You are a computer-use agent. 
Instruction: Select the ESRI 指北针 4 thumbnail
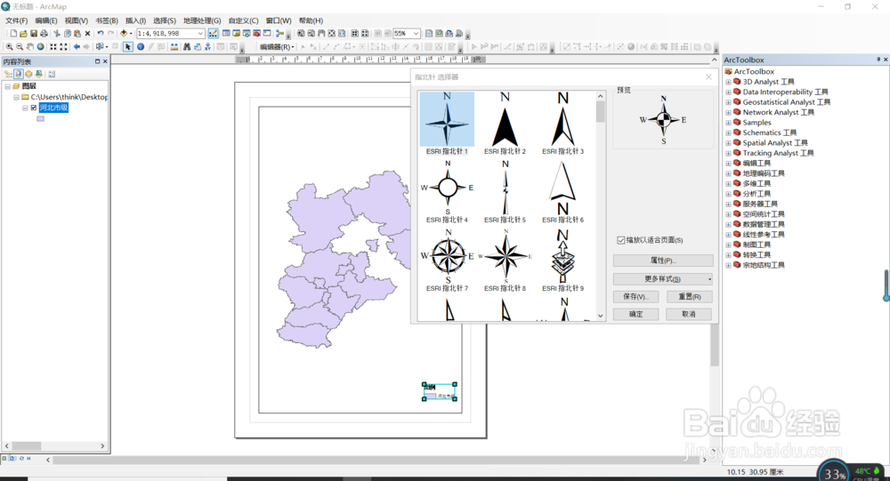[x=448, y=192]
